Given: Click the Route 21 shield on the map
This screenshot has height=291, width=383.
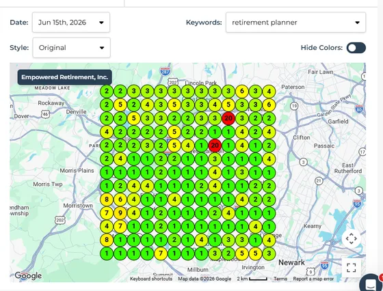Looking at the screenshot, I should pos(319,181).
